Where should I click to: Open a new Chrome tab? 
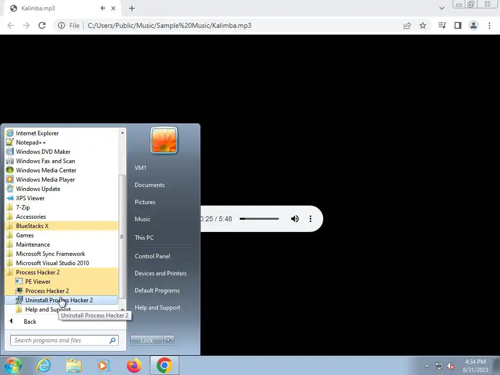coord(132,8)
